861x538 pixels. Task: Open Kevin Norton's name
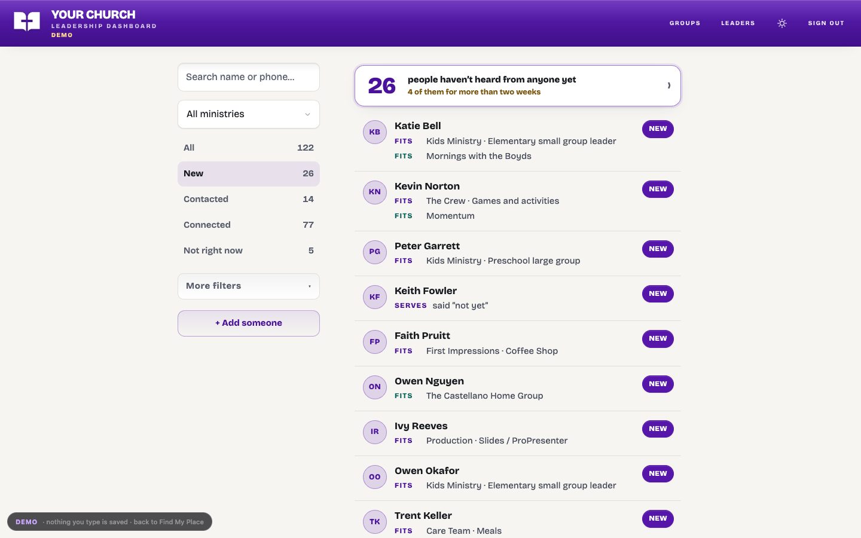coord(427,187)
